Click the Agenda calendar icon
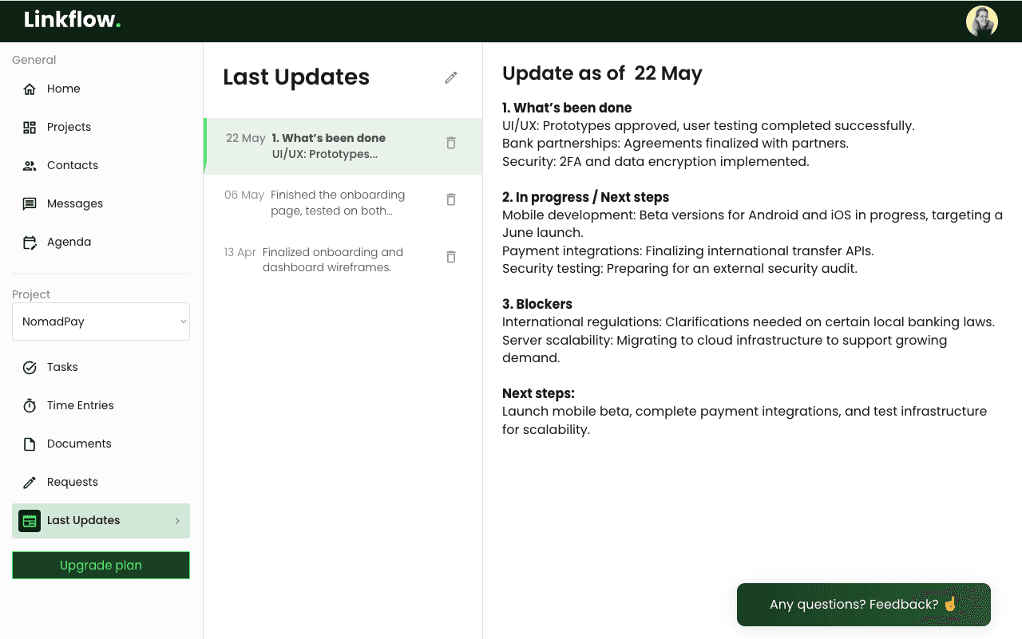Image resolution: width=1022 pixels, height=639 pixels. [30, 242]
